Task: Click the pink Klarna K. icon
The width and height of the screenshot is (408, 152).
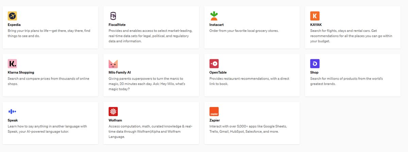Action: tap(12, 64)
